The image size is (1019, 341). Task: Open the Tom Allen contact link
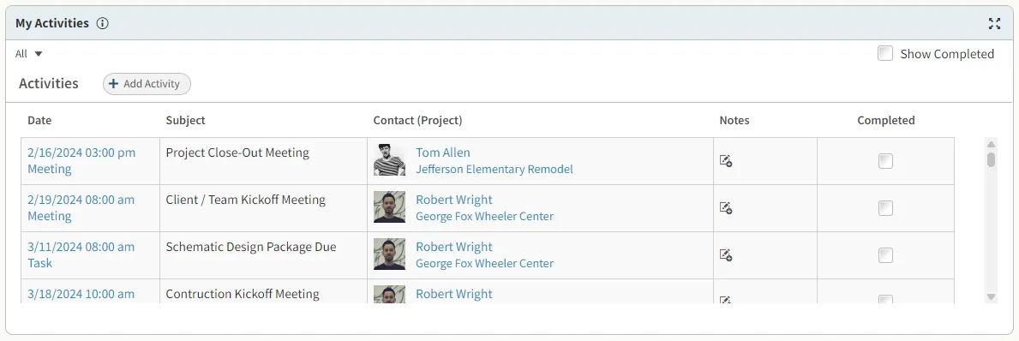tap(442, 153)
